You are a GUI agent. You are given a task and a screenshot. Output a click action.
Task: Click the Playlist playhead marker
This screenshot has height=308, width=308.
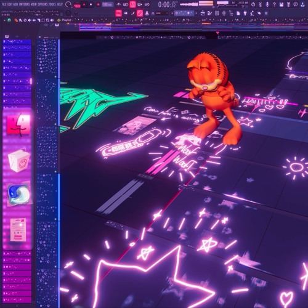(217, 33)
